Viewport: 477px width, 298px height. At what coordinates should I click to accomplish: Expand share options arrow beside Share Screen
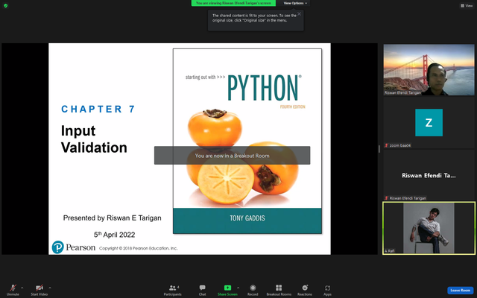click(x=238, y=288)
